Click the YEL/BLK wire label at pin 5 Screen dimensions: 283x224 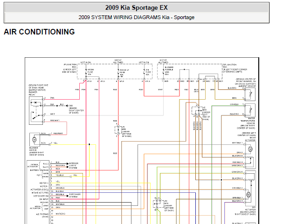tap(60, 175)
